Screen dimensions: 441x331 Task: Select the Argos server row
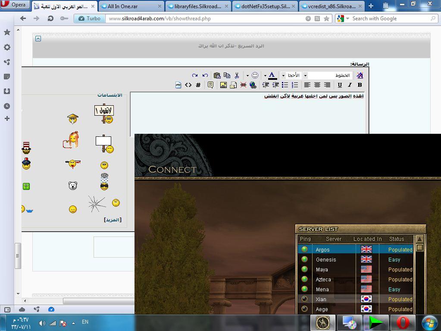coord(356,249)
